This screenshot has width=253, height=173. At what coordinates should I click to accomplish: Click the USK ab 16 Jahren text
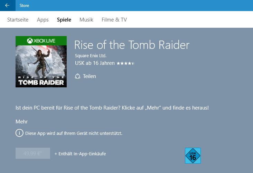point(95,63)
